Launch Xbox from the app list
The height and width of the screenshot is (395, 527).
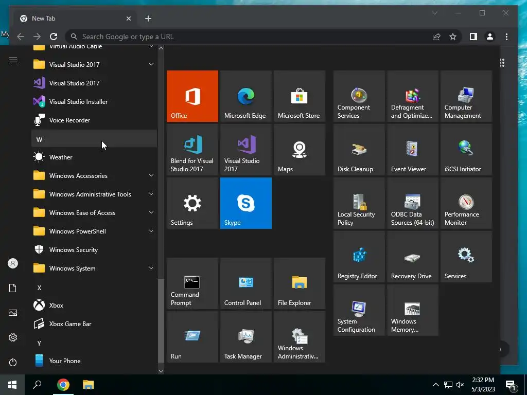[94, 306]
